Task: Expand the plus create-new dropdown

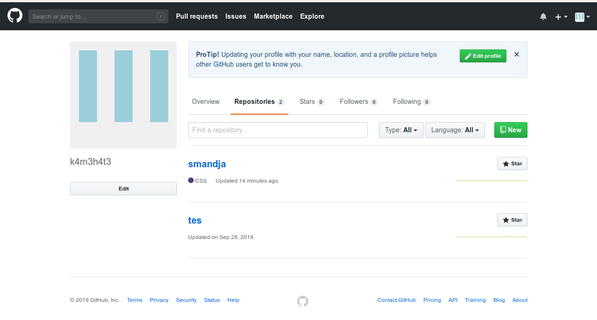Action: click(561, 17)
